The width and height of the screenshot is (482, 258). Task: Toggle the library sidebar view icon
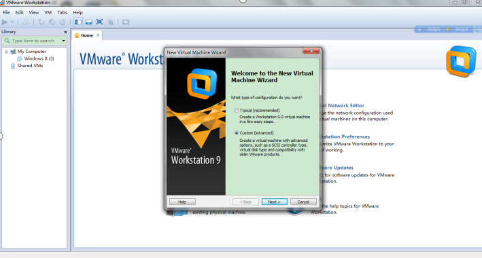point(78,22)
